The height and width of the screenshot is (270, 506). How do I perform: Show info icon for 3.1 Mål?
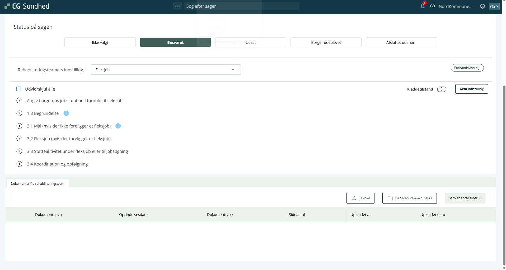(118, 126)
